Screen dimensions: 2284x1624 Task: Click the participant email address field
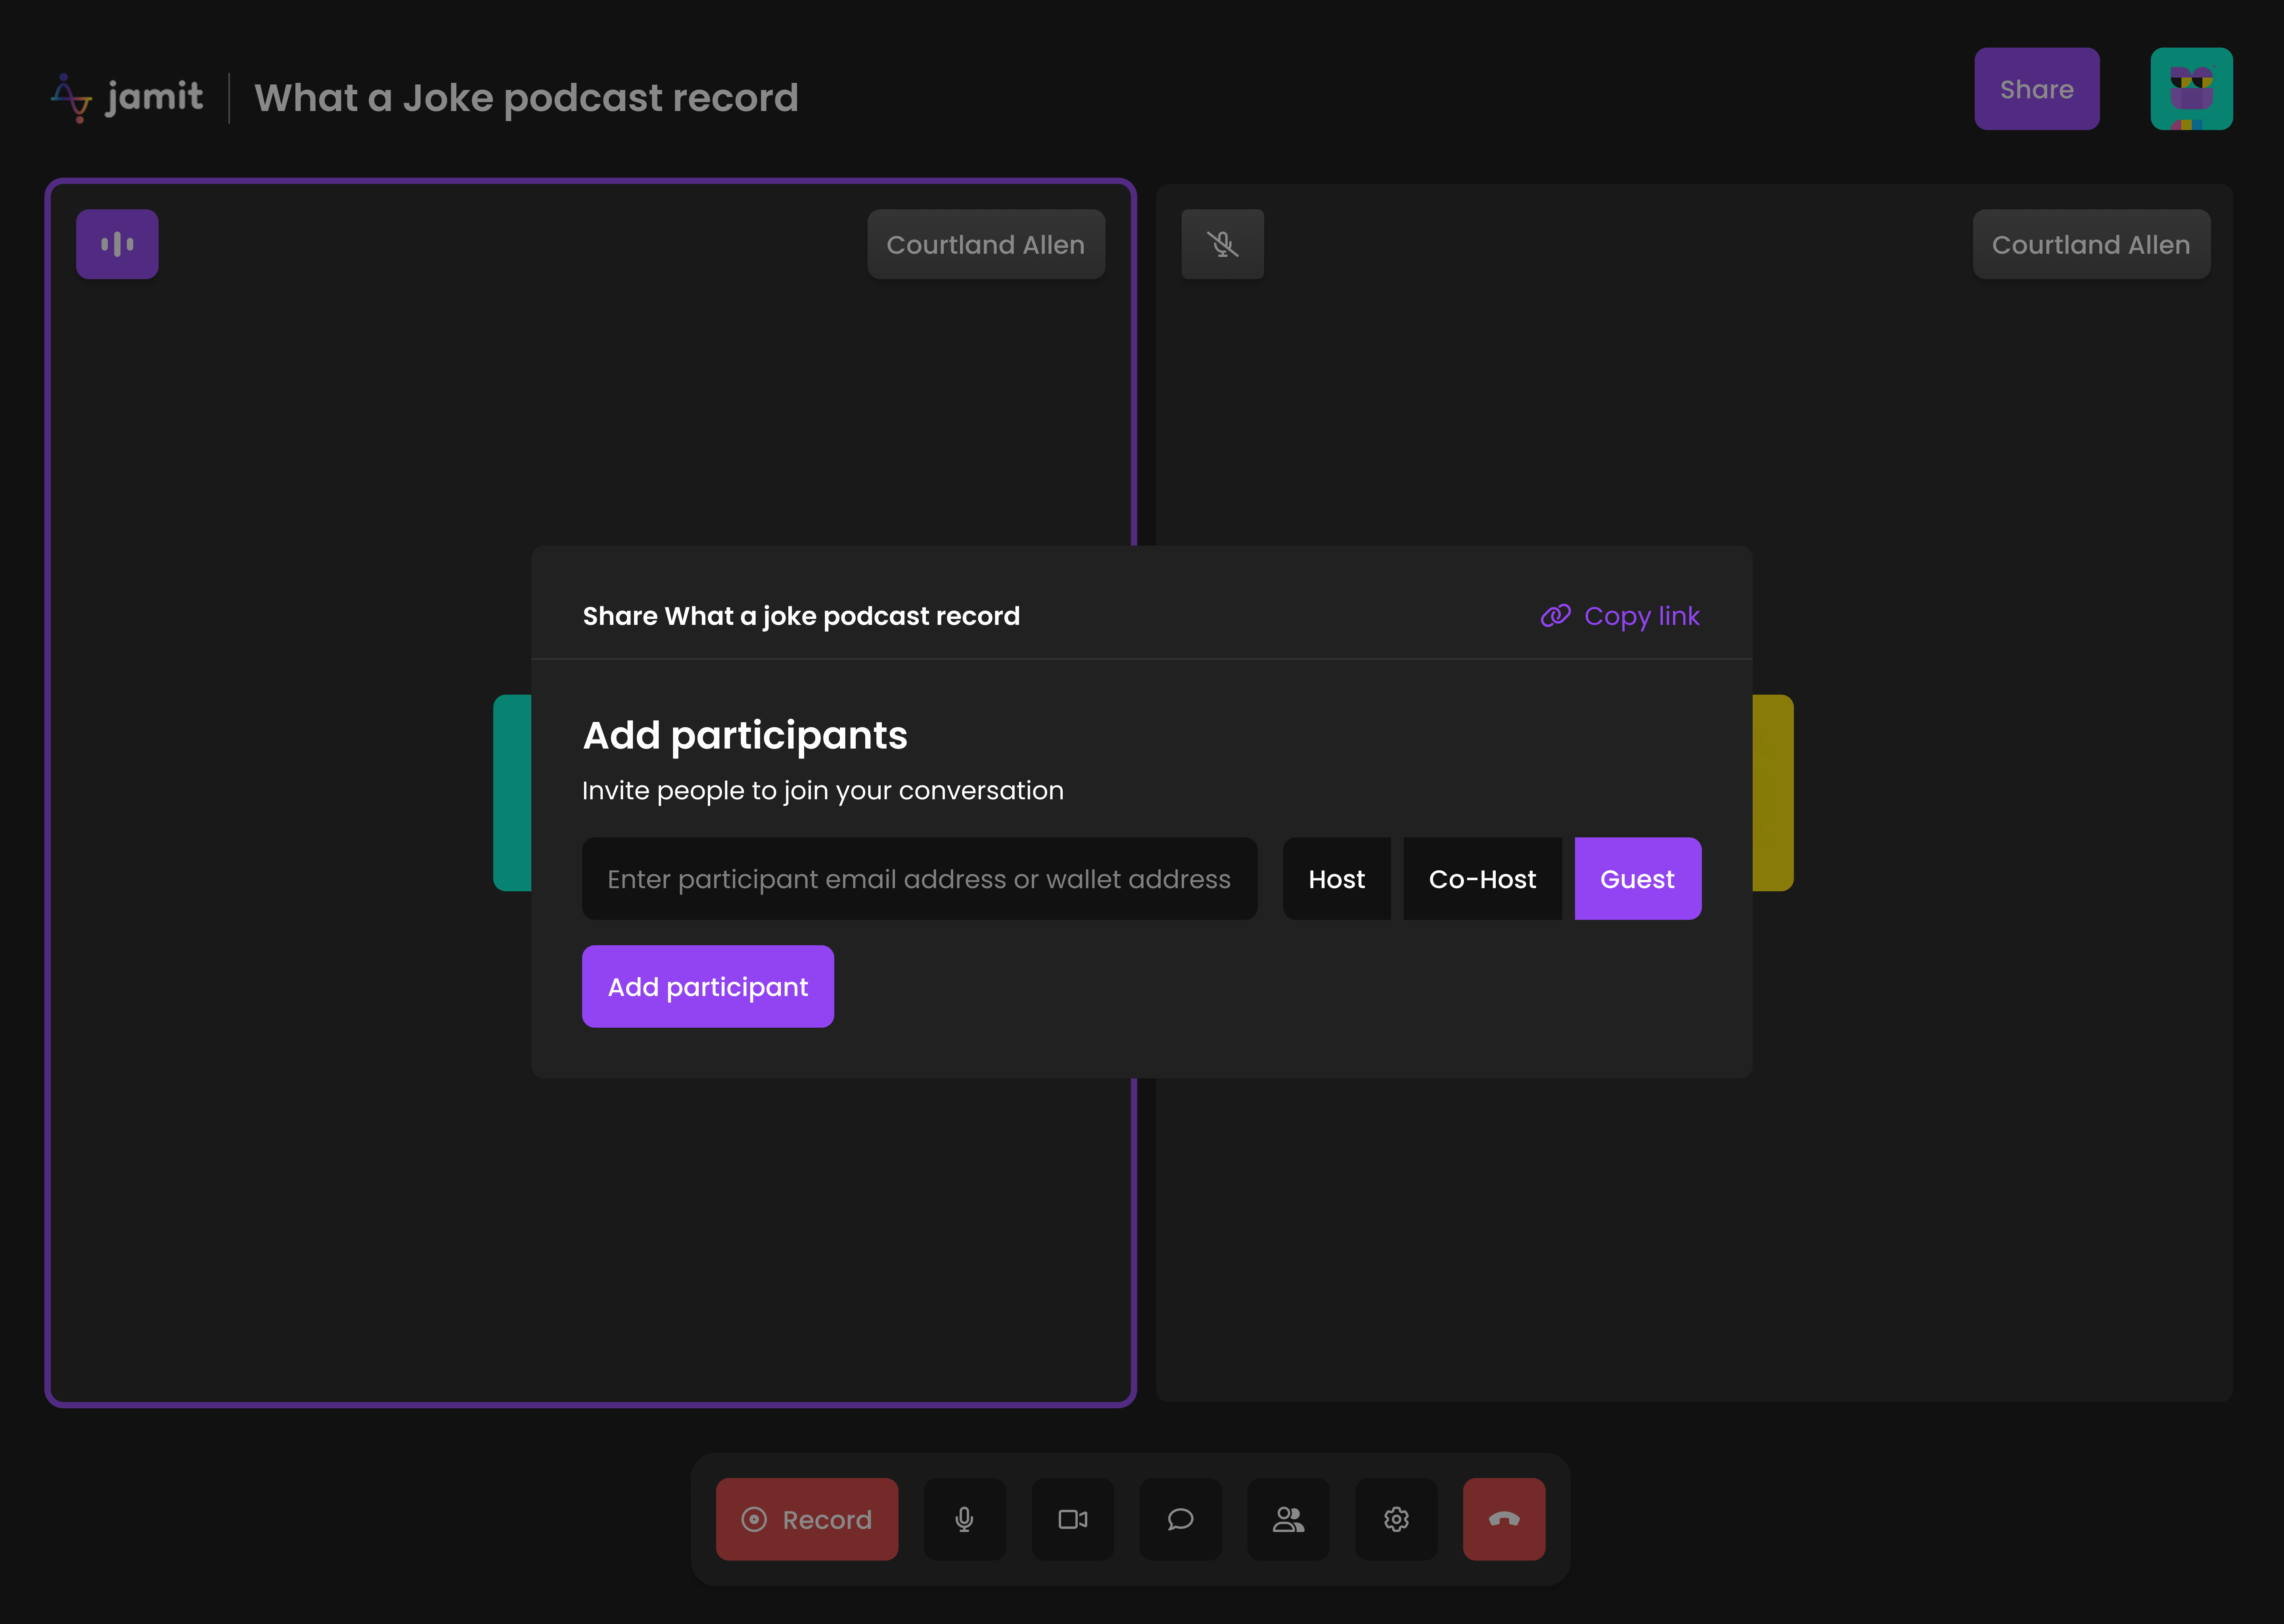pos(919,878)
